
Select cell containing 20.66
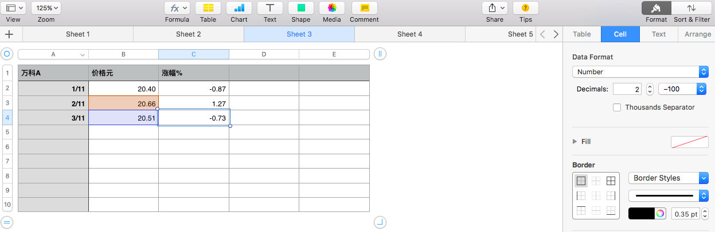[123, 103]
